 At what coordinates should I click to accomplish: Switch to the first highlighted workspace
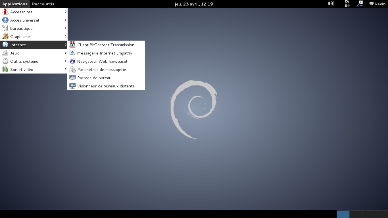pos(343,214)
